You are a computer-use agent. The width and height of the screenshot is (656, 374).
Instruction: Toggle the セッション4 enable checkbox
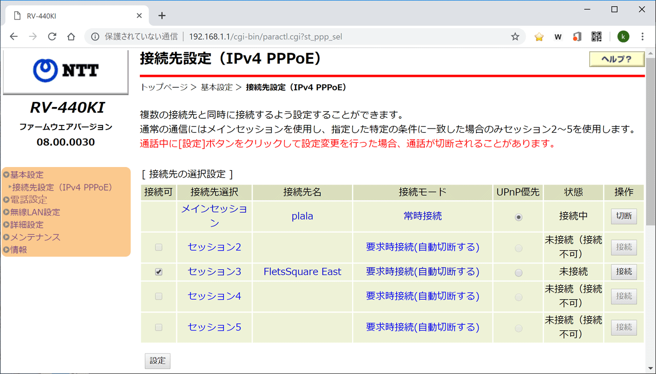(x=159, y=296)
